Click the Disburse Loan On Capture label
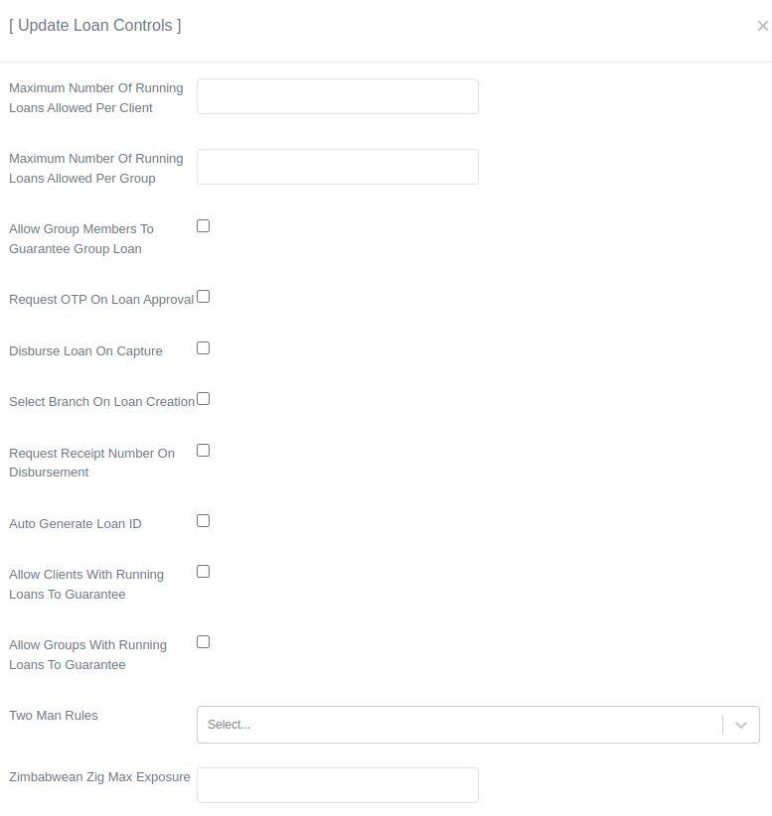The width and height of the screenshot is (772, 816). tap(85, 351)
